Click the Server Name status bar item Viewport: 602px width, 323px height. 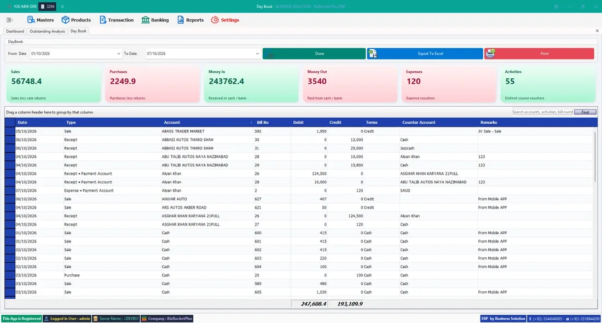pyautogui.click(x=116, y=319)
